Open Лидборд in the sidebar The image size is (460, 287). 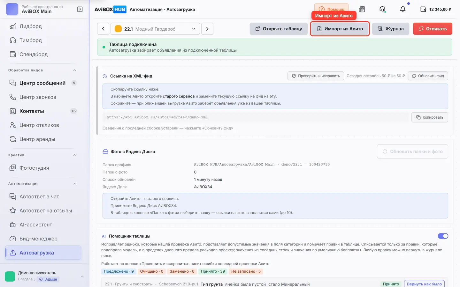pyautogui.click(x=43, y=26)
